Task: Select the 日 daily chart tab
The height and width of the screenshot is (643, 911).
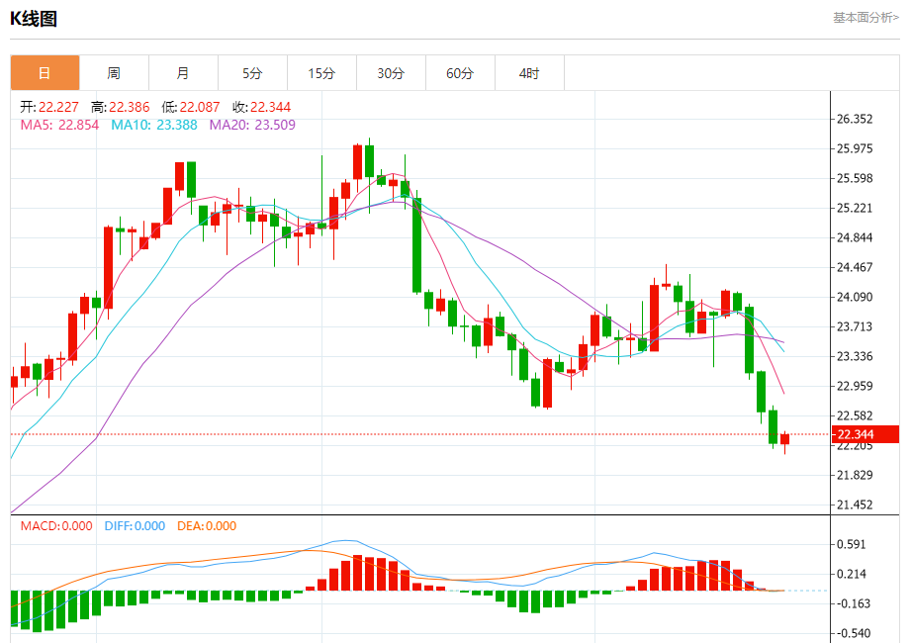Action: click(45, 73)
